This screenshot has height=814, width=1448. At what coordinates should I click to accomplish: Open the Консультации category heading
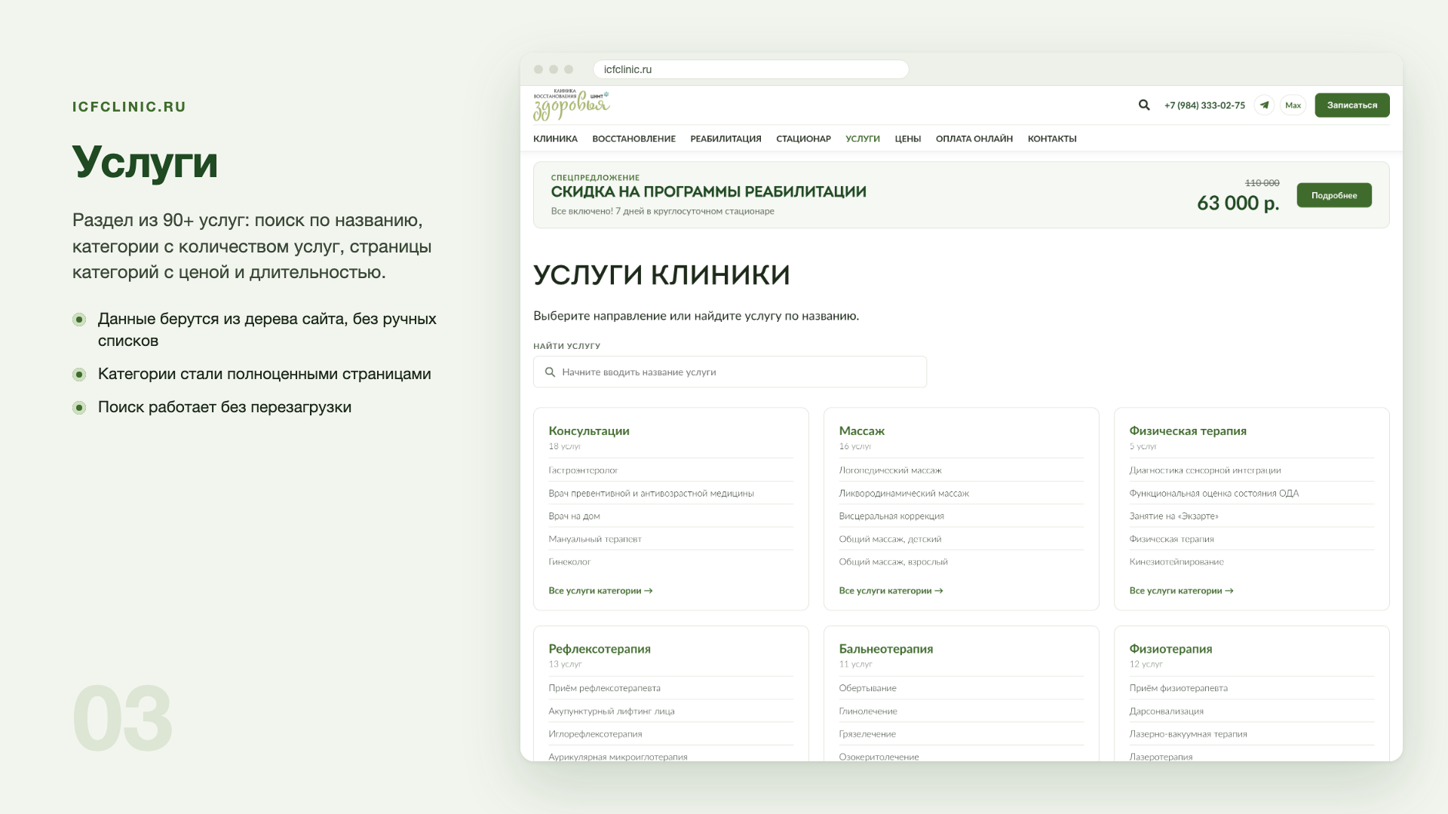pyautogui.click(x=589, y=431)
